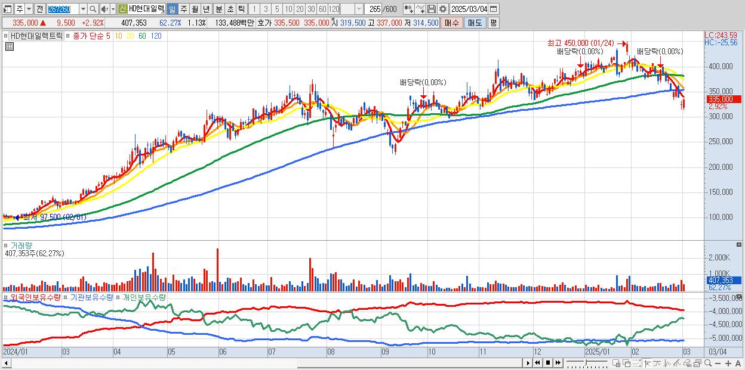This screenshot has width=745, height=370.
Task: Switch to the 주 weekly period tab
Action: click(183, 10)
